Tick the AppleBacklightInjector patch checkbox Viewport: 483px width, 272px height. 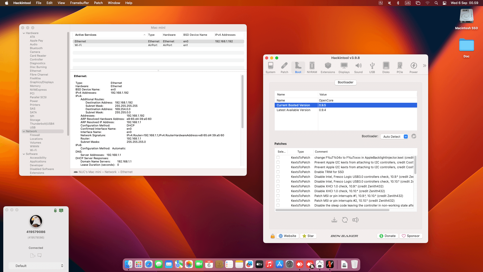(x=278, y=157)
